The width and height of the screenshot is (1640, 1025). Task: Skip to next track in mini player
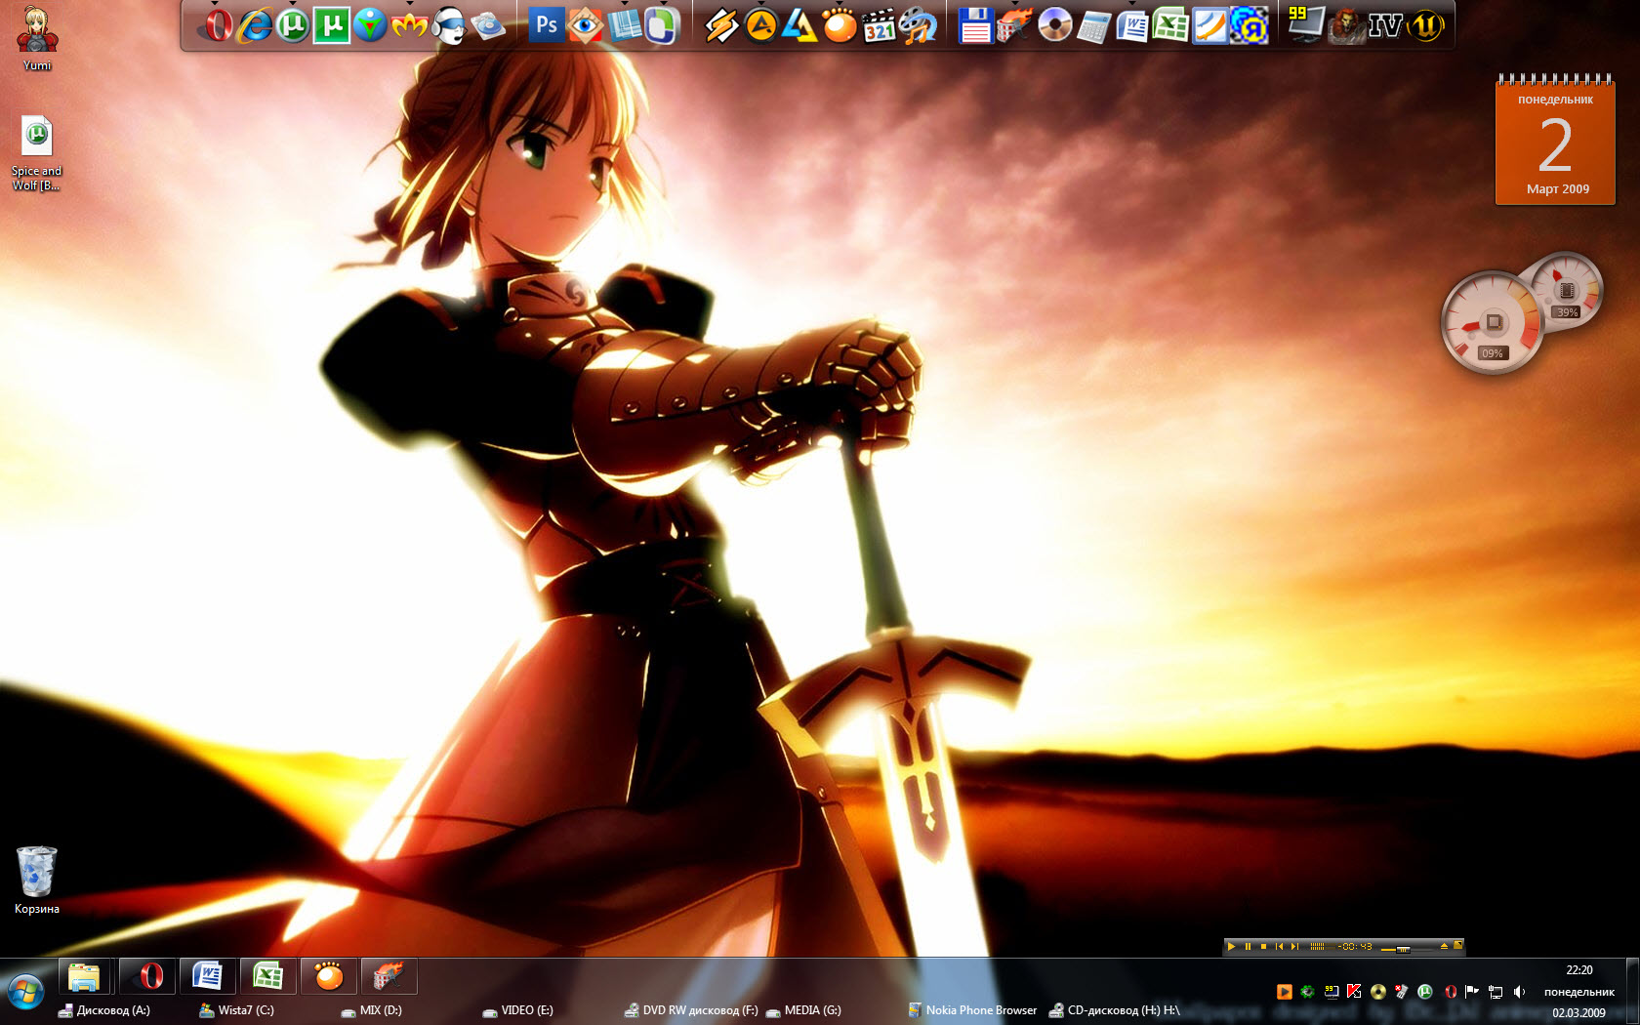pyautogui.click(x=1294, y=946)
